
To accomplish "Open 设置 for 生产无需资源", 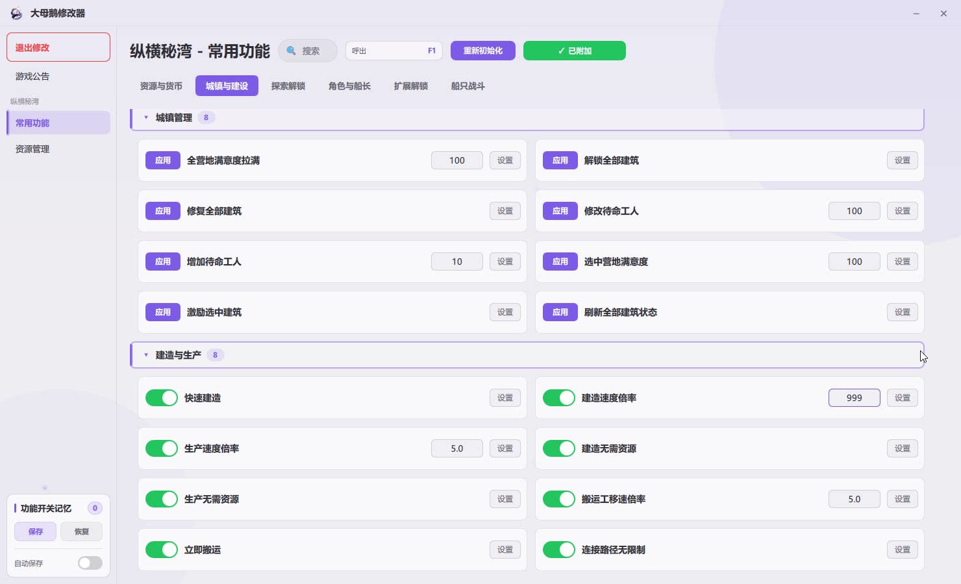I will 505,499.
